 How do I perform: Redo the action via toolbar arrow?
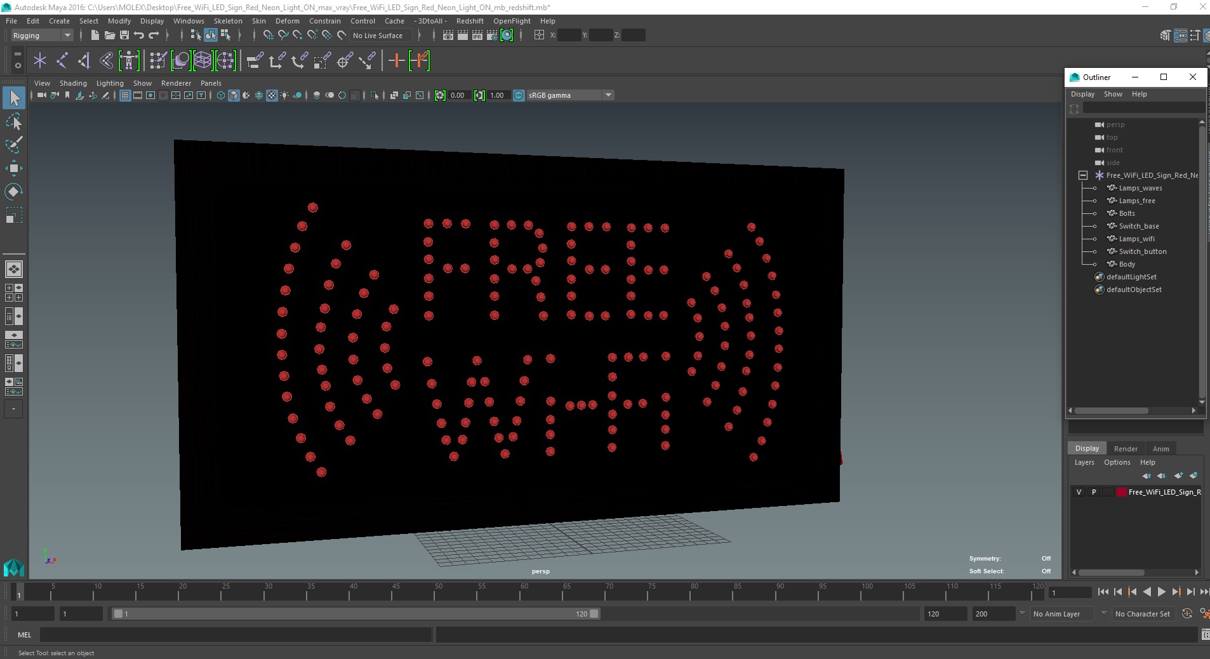154,36
